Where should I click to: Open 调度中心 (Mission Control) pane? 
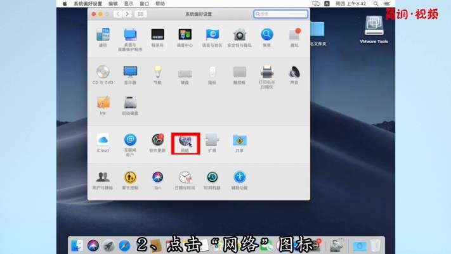click(x=185, y=37)
